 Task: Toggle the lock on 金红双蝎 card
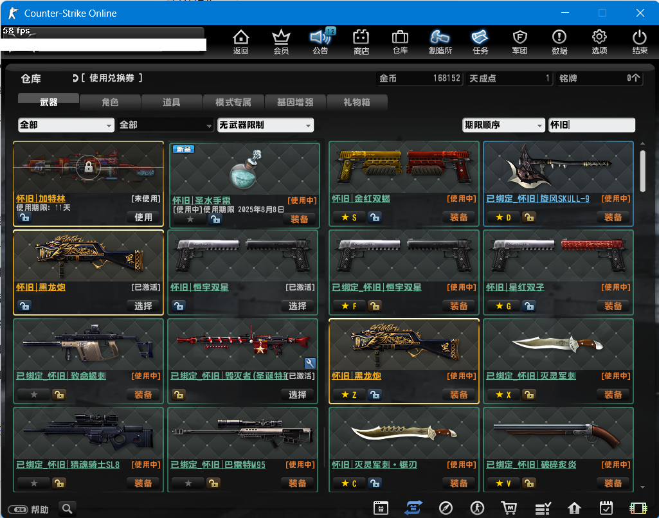tap(374, 217)
